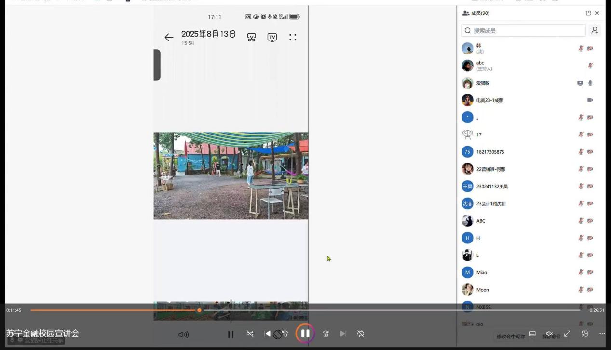This screenshot has width=611, height=350.
Task: Select member Miao in the list
Action: tap(481, 272)
